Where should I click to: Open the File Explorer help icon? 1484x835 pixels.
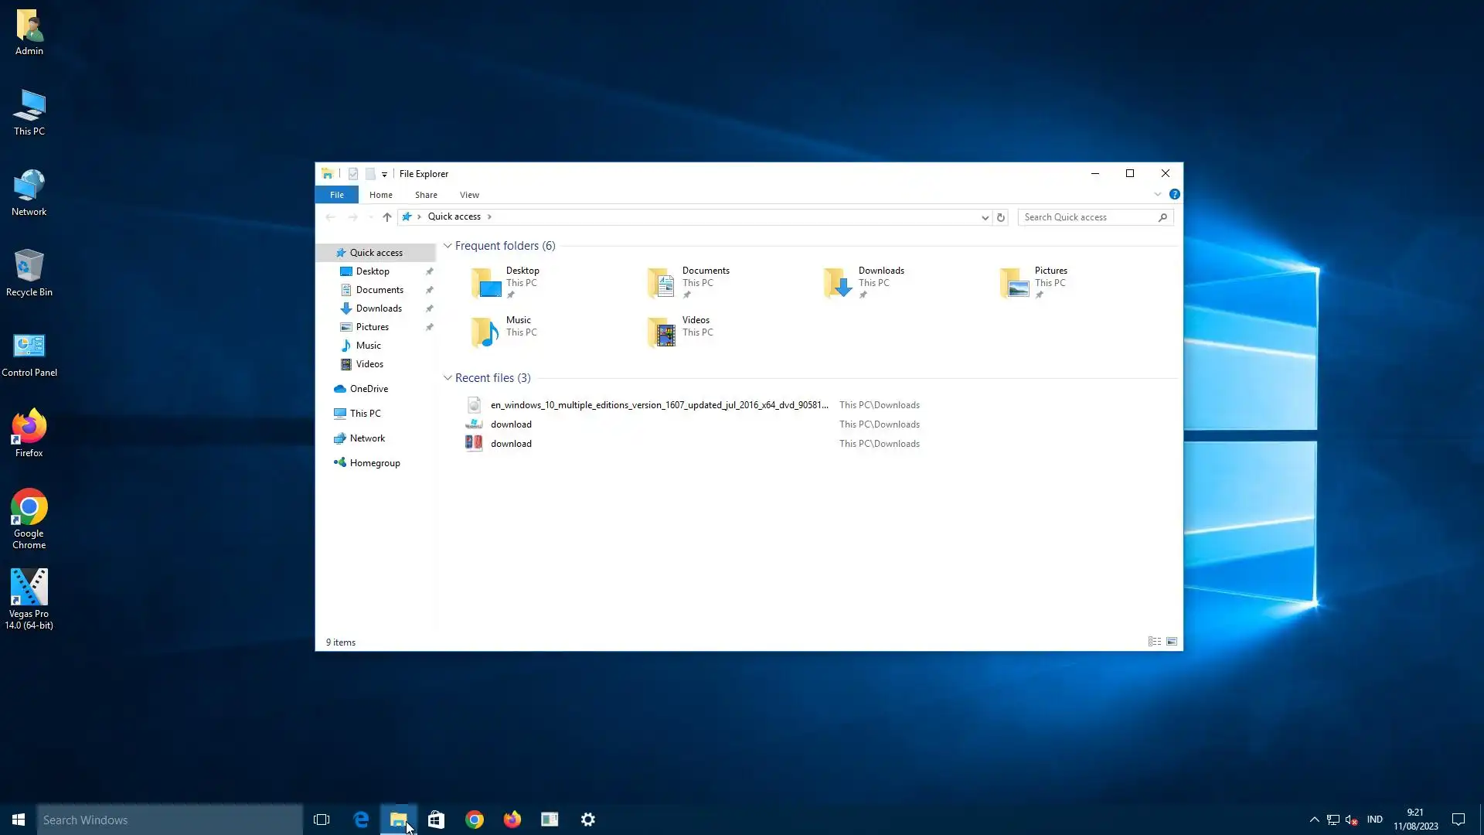(1174, 195)
